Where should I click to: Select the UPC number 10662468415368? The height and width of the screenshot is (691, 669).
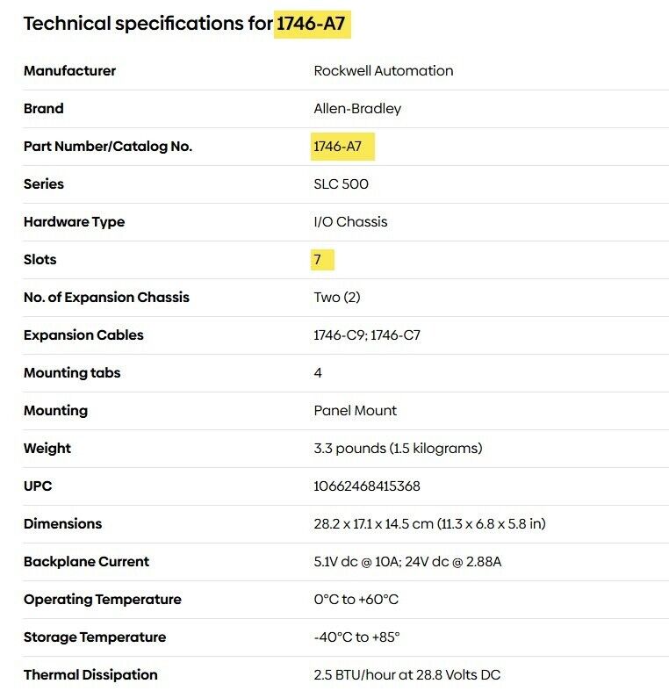(x=367, y=486)
